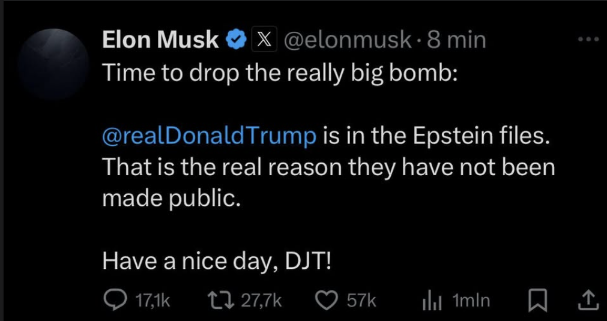Like the post with the heart icon
The image size is (607, 321).
pyautogui.click(x=328, y=300)
